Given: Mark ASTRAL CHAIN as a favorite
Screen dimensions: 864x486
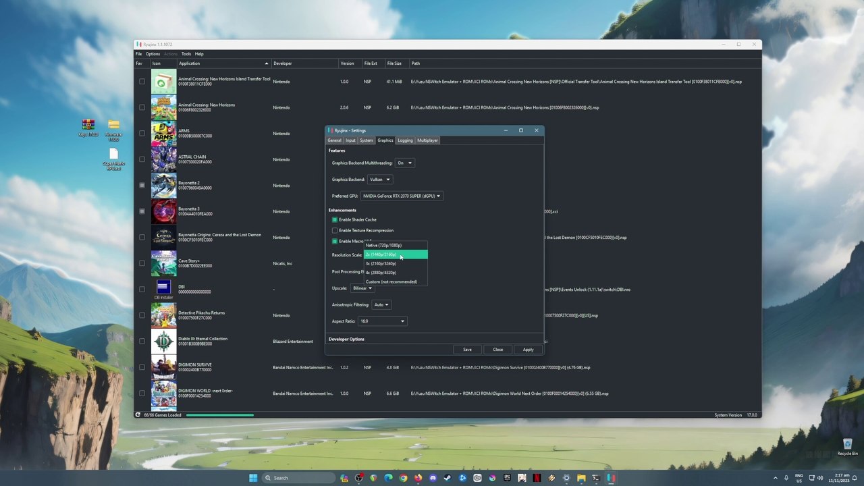Looking at the screenshot, I should click(x=142, y=159).
